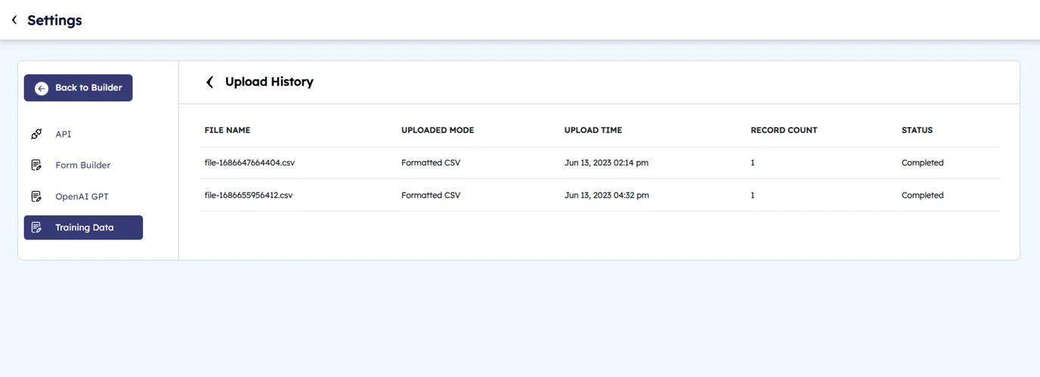
Task: Click the FILE NAME column header
Action: pos(227,130)
